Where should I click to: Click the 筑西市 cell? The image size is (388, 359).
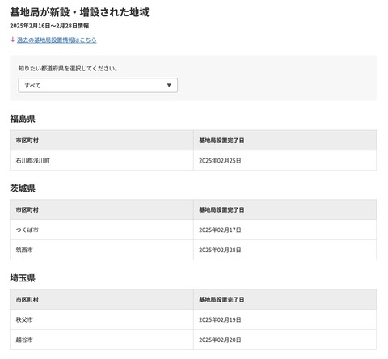pyautogui.click(x=102, y=250)
